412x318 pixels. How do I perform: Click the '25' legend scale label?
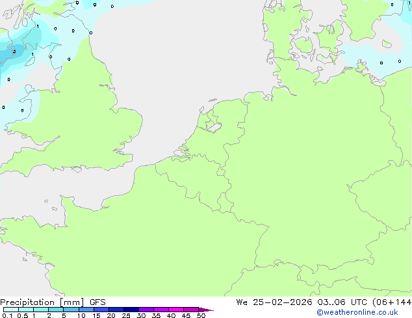(126, 315)
